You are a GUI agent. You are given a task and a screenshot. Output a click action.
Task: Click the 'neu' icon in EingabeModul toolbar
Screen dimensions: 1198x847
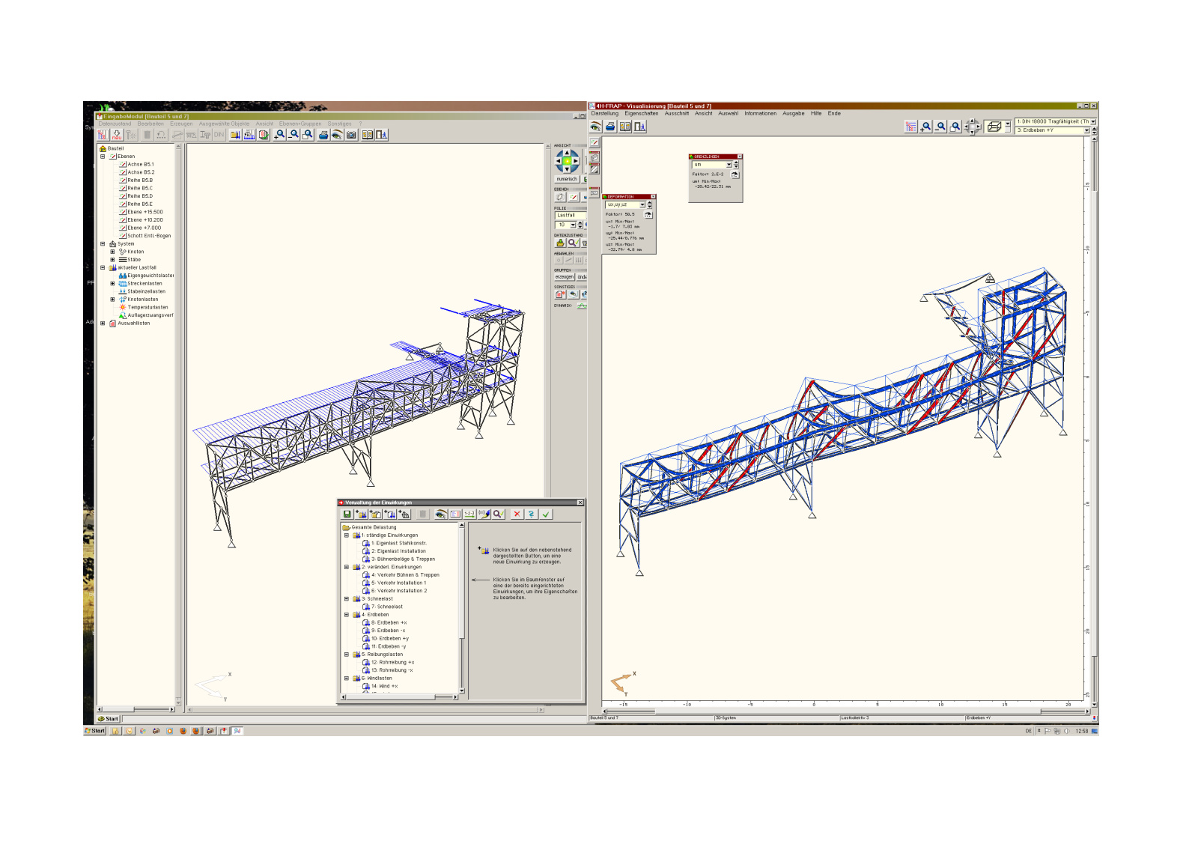pos(117,135)
